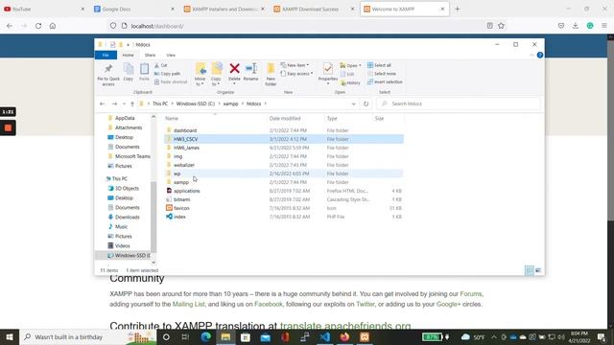Click Select all in ribbon
This screenshot has width=614, height=345.
tap(379, 65)
